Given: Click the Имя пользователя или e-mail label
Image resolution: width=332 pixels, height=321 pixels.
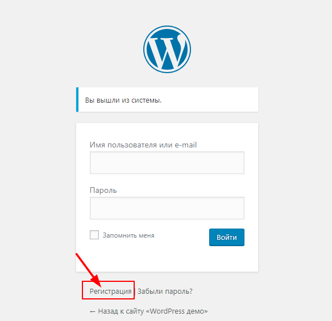Looking at the screenshot, I should pos(143,145).
